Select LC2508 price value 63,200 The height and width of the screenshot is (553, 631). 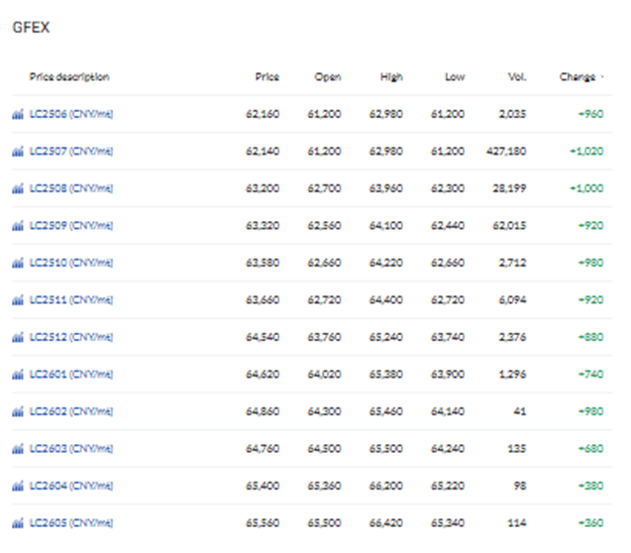263,188
